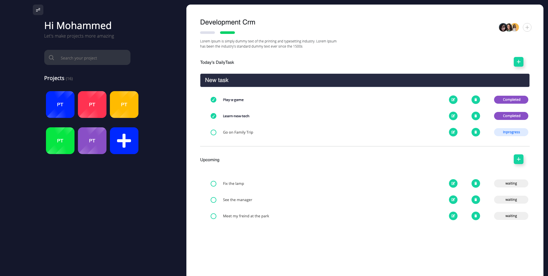Uncheck the 'Learn new tech' checkbox
The image size is (548, 276).
213,116
